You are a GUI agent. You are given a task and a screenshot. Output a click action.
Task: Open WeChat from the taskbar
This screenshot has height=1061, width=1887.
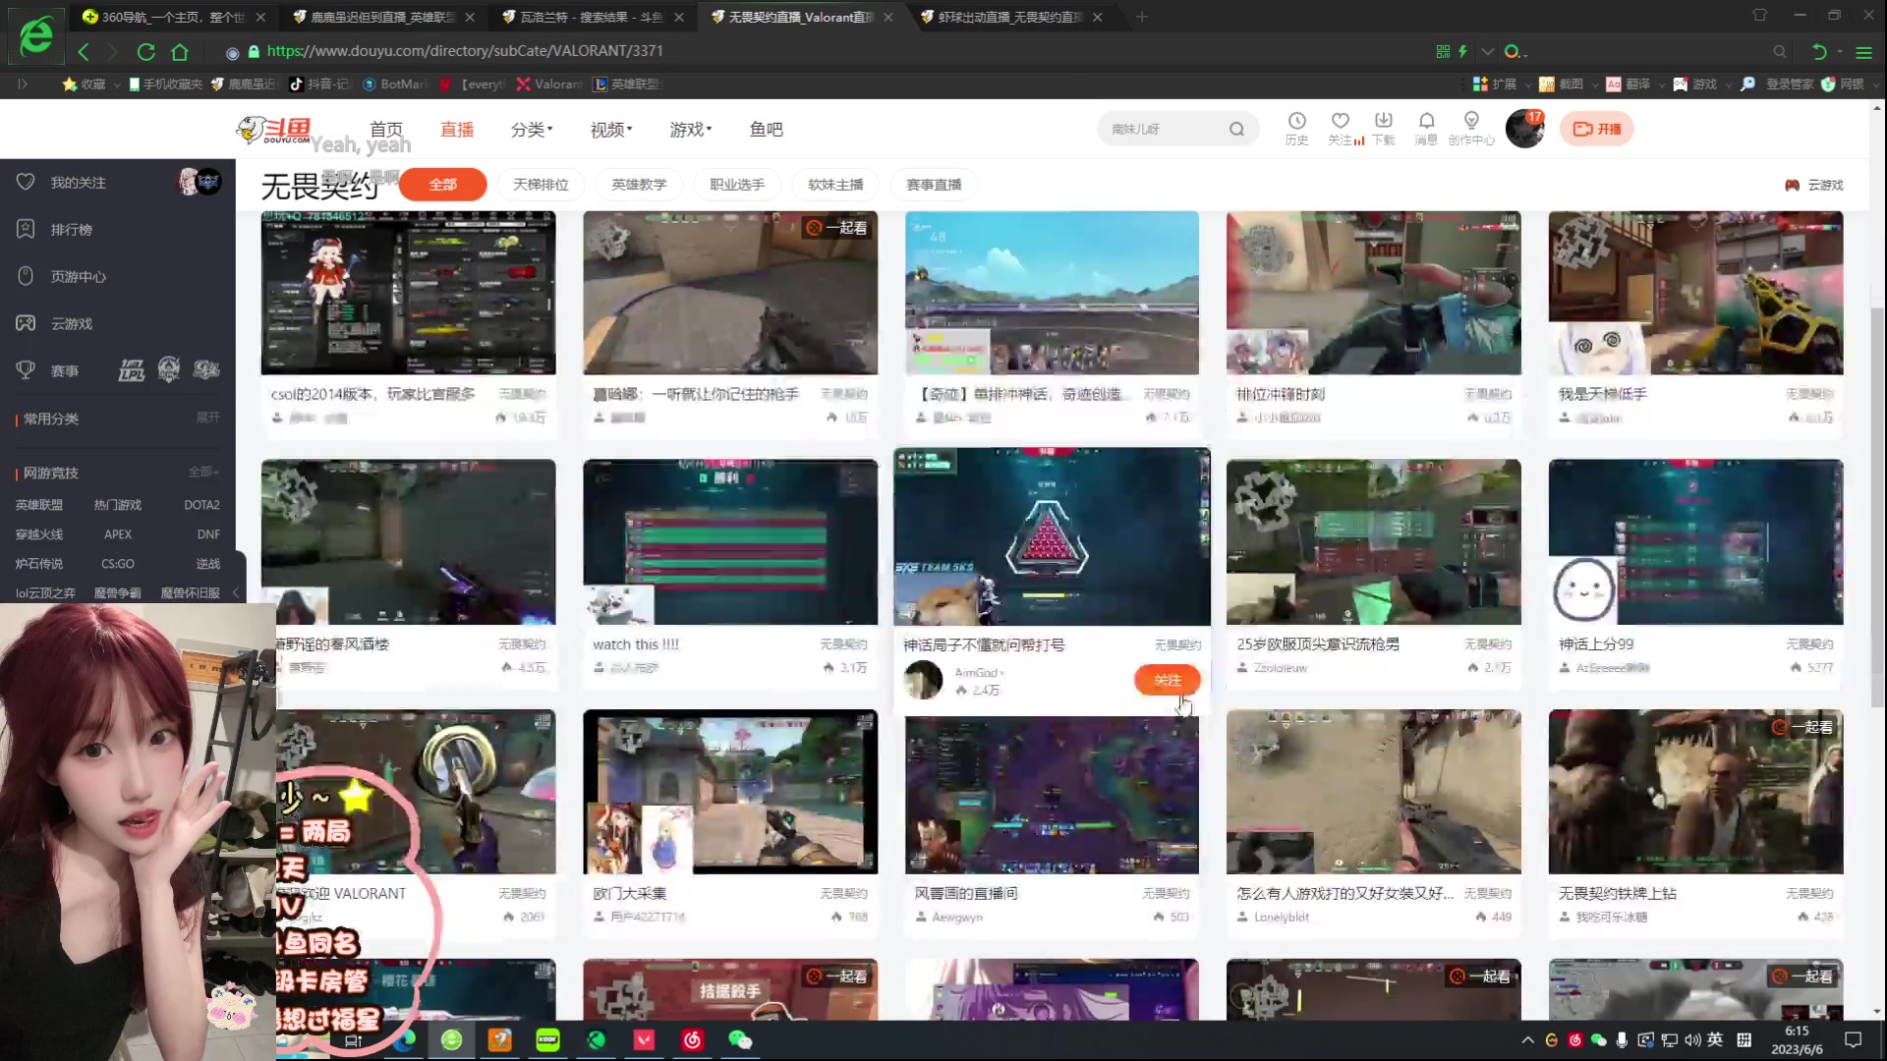(740, 1039)
